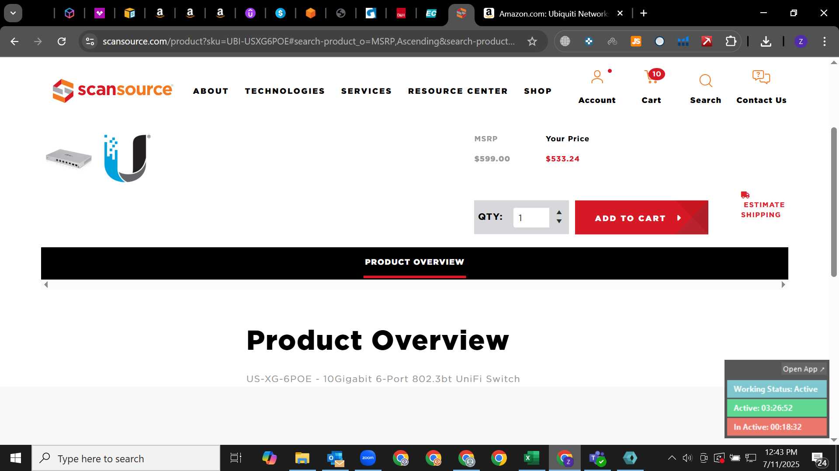Open the red arrow extension icon
839x471 pixels.
pyautogui.click(x=707, y=41)
